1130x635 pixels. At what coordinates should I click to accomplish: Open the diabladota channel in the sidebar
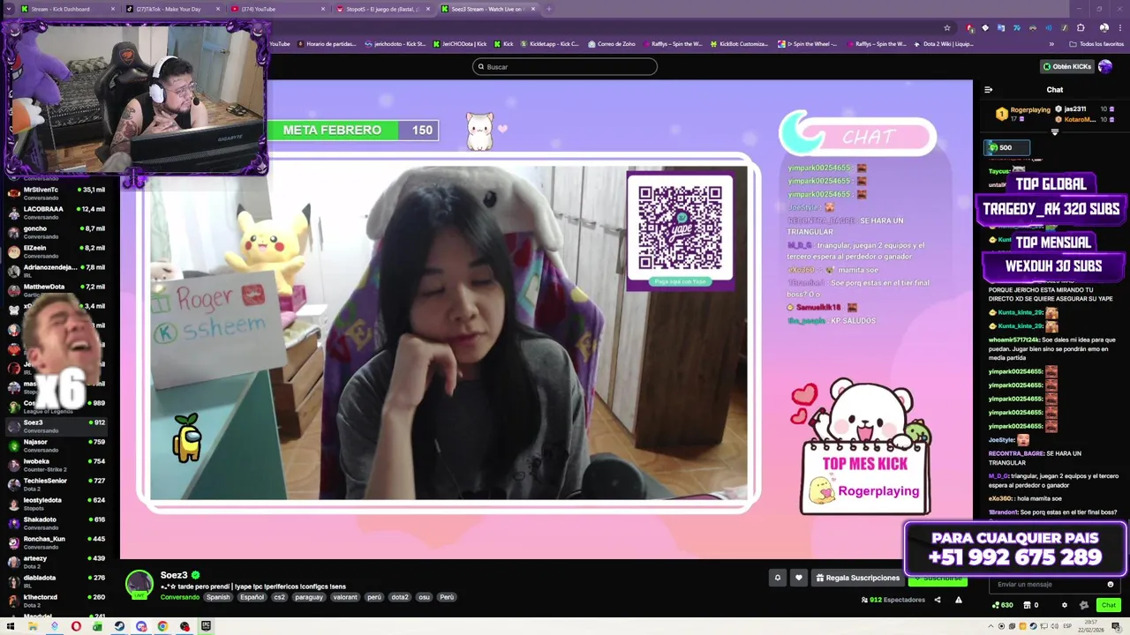point(58,581)
